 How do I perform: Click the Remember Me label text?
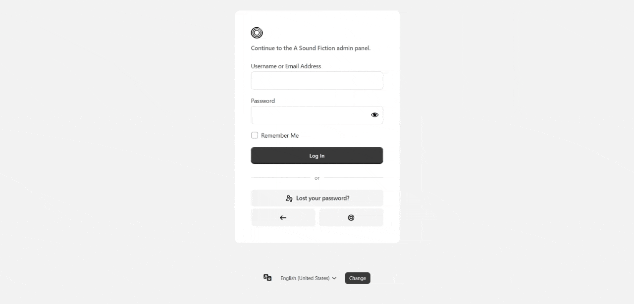pyautogui.click(x=280, y=136)
